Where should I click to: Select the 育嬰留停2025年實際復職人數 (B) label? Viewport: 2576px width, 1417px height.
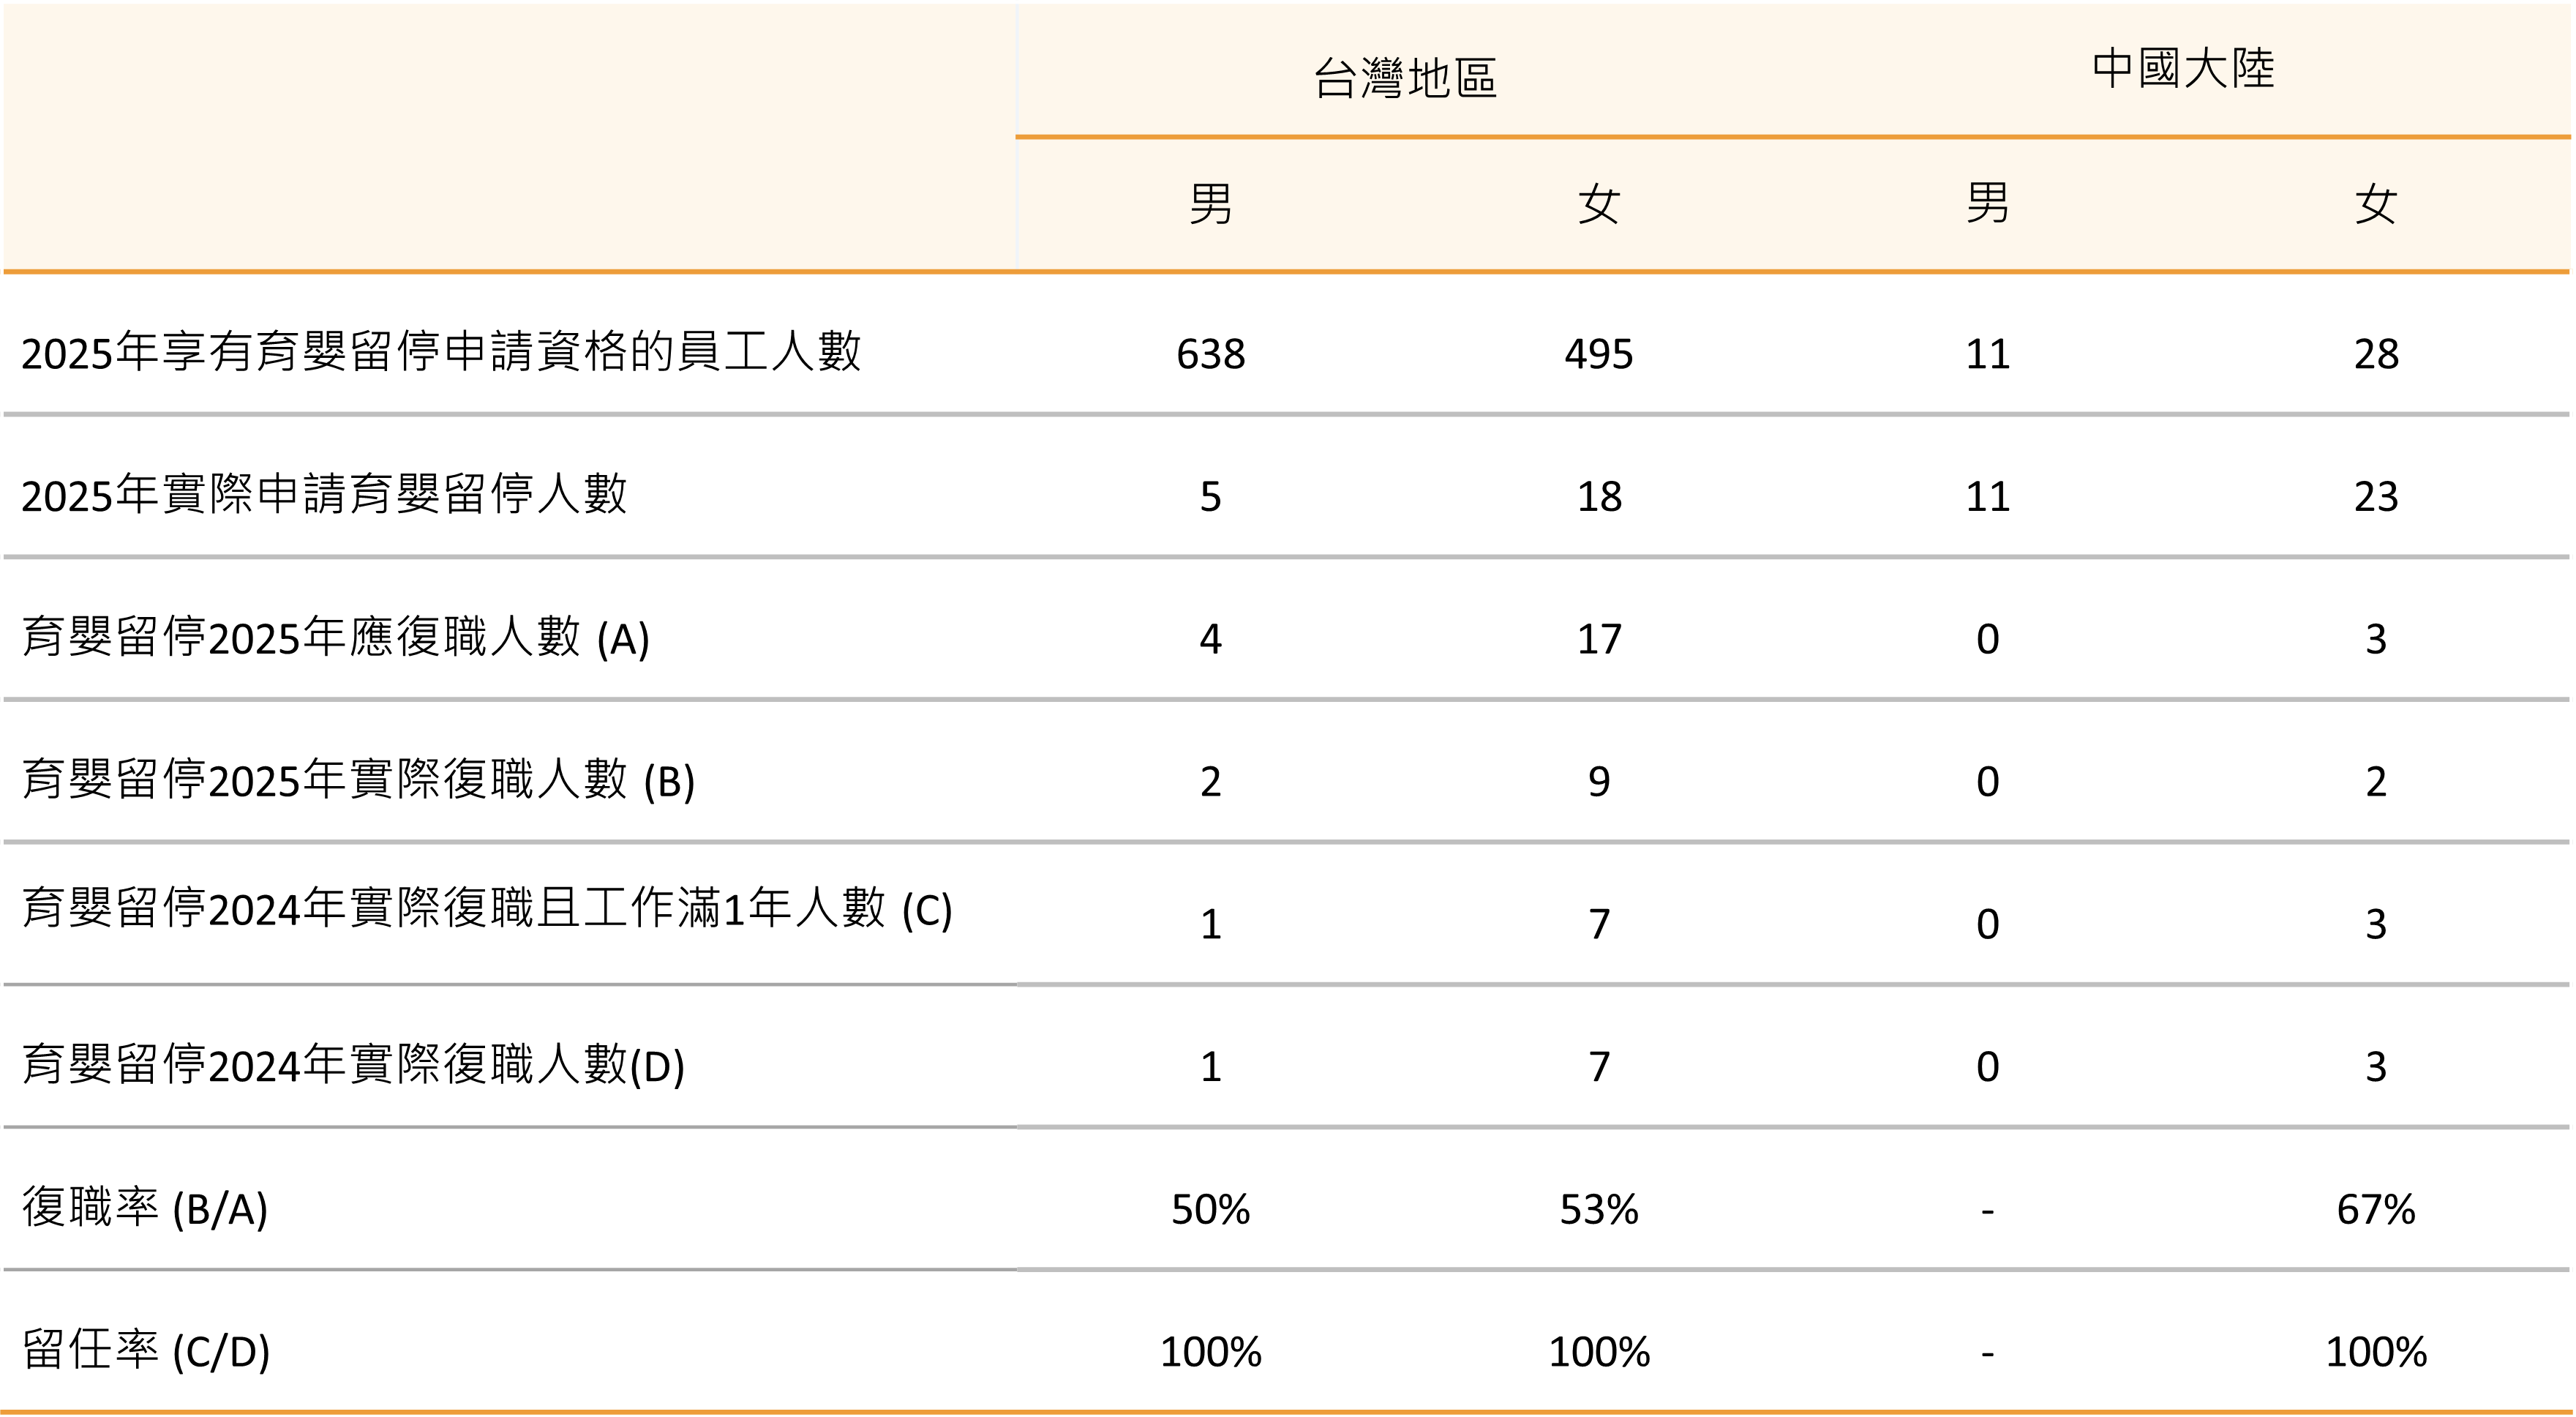click(x=358, y=779)
